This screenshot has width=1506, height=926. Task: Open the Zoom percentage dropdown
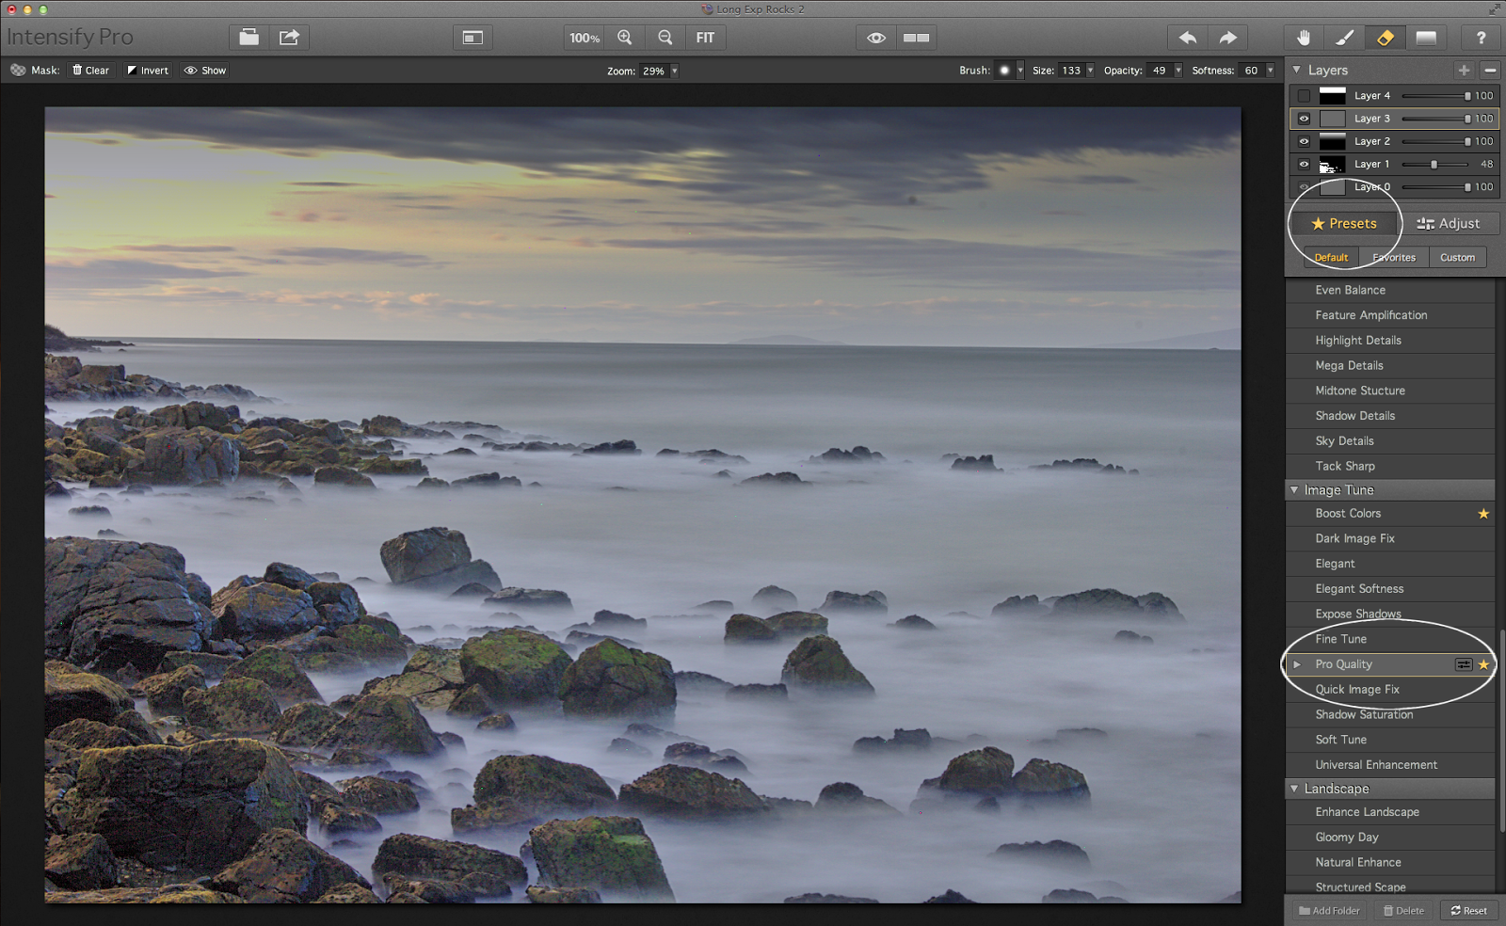674,71
